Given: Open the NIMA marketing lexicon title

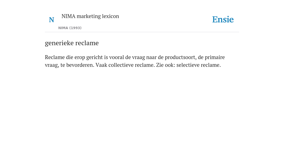Looking at the screenshot, I should pyautogui.click(x=90, y=16).
